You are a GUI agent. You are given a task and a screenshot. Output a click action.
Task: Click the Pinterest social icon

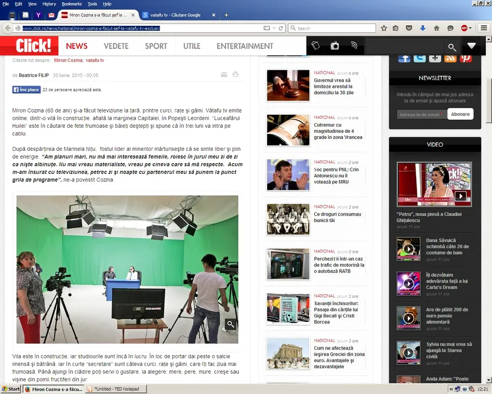coord(466,57)
